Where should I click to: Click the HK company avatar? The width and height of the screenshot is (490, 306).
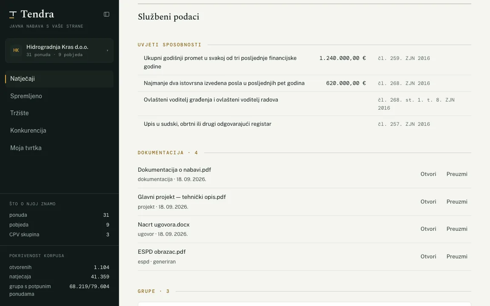coord(16,50)
